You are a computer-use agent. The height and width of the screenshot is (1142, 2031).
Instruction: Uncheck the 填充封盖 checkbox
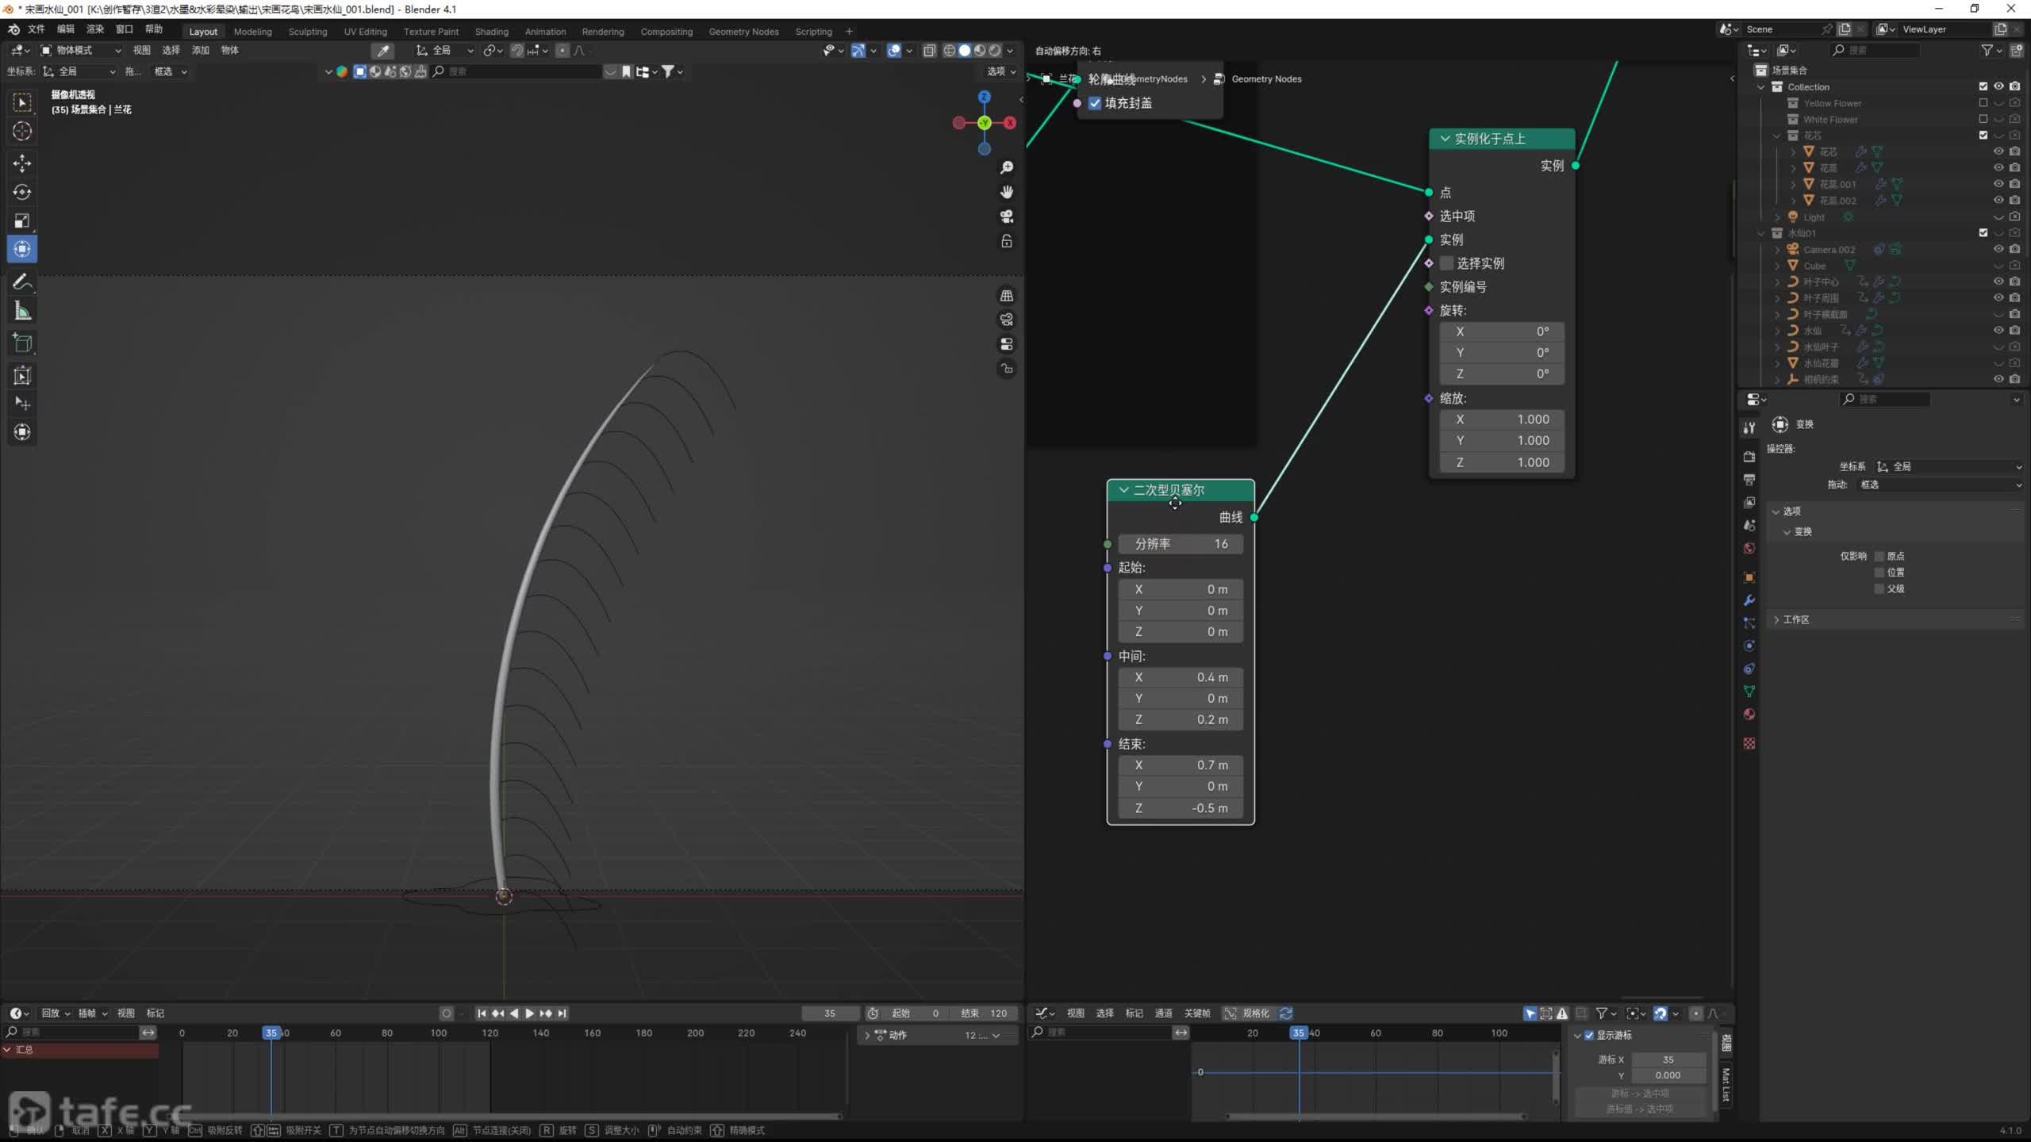(1095, 103)
